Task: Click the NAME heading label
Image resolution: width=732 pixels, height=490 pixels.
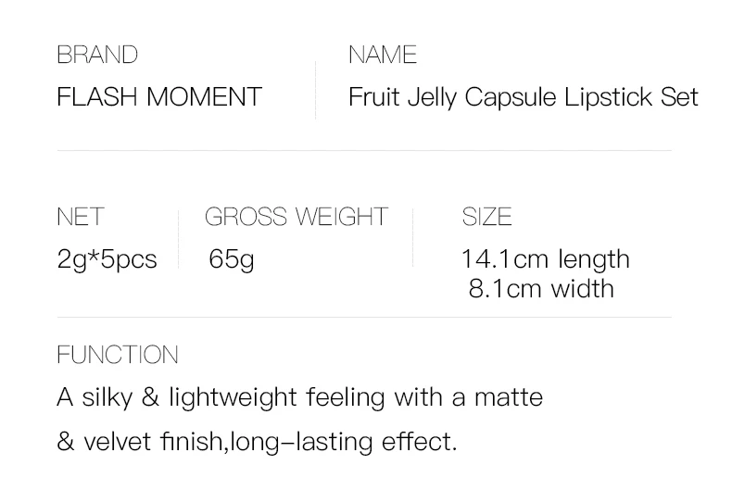Action: coord(383,55)
